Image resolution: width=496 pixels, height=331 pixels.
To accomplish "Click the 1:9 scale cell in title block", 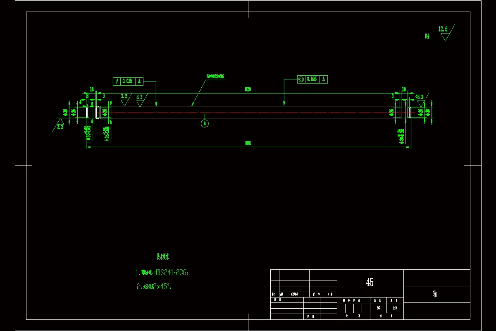I will 395,308.
